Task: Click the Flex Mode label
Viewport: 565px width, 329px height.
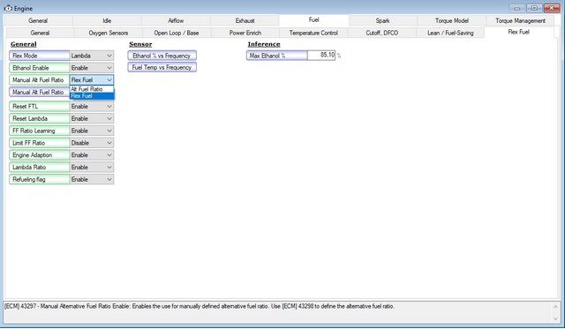Action: click(39, 56)
